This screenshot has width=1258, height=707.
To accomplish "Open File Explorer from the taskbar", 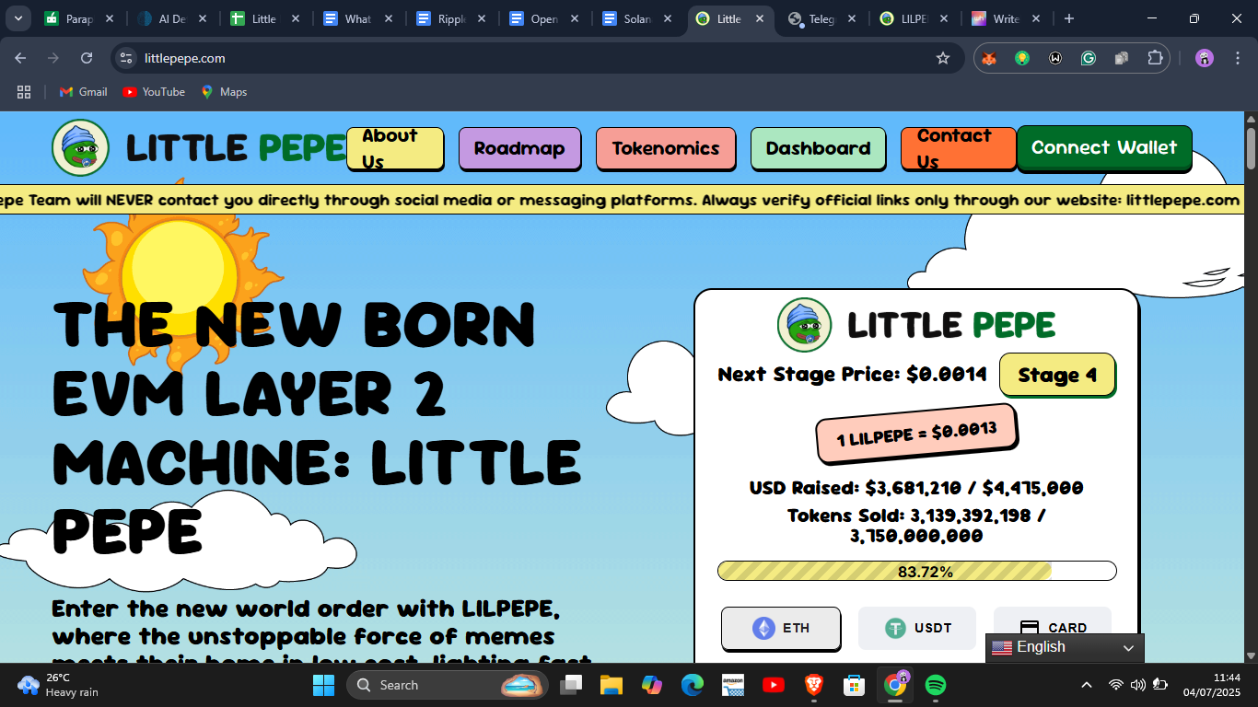I will pos(612,685).
